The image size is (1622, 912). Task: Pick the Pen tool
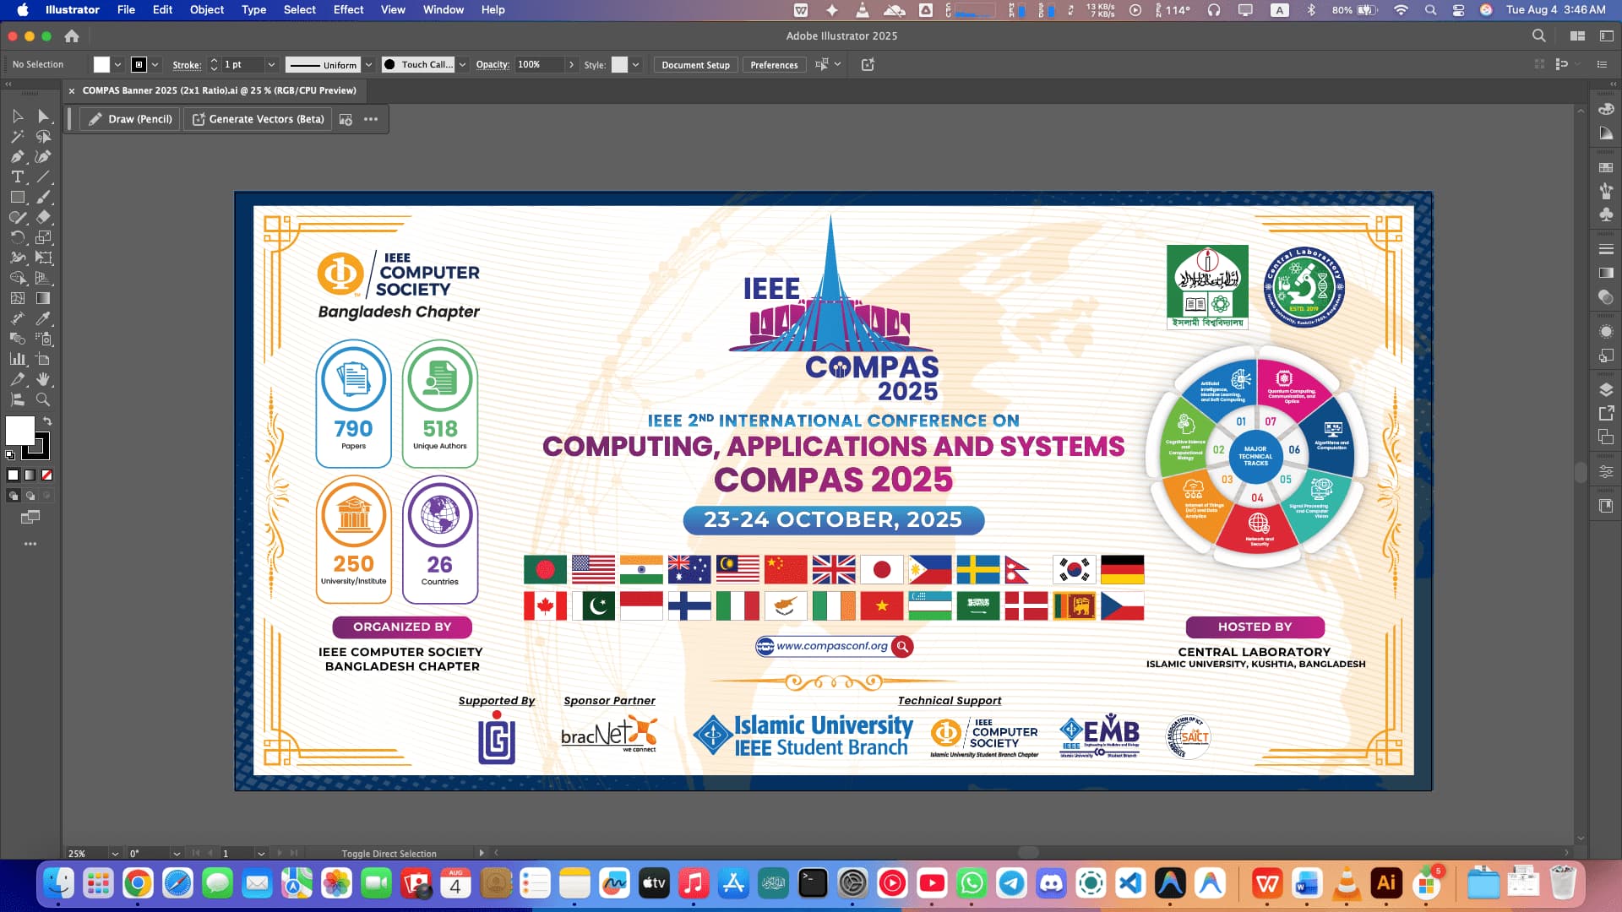[17, 157]
